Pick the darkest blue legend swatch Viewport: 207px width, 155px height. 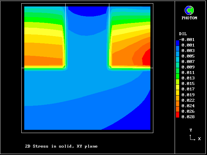click(x=177, y=43)
